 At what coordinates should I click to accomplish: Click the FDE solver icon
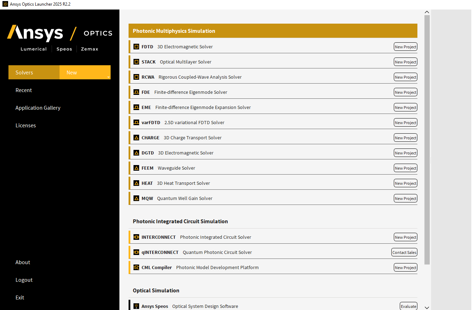click(136, 92)
